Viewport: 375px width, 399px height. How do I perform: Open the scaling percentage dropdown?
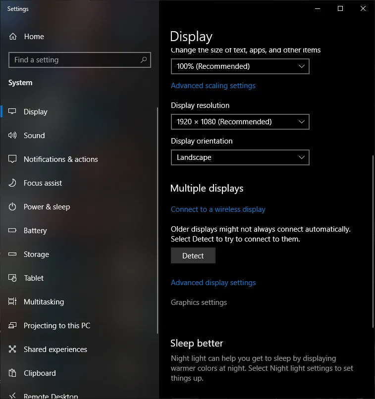click(x=240, y=66)
